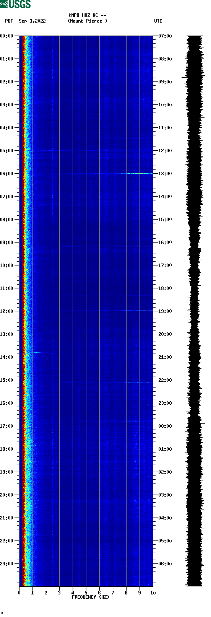The image size is (211, 617).
Task: Click the UTC time label '23:00'
Action: pyautogui.click(x=165, y=403)
